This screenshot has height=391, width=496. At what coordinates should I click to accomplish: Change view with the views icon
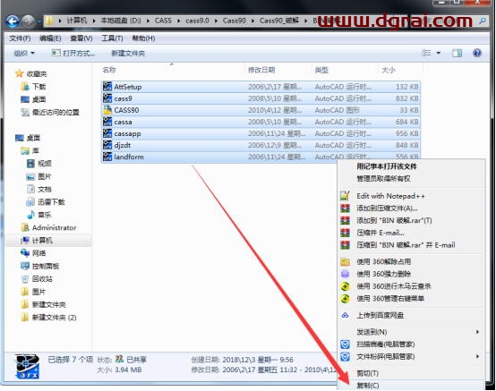[x=426, y=53]
